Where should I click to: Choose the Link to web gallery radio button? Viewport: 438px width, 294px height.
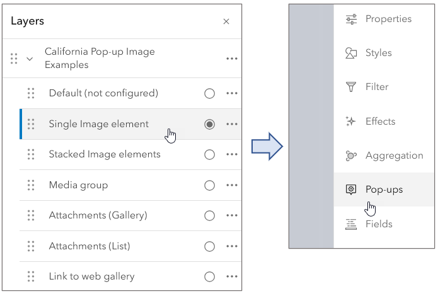209,277
